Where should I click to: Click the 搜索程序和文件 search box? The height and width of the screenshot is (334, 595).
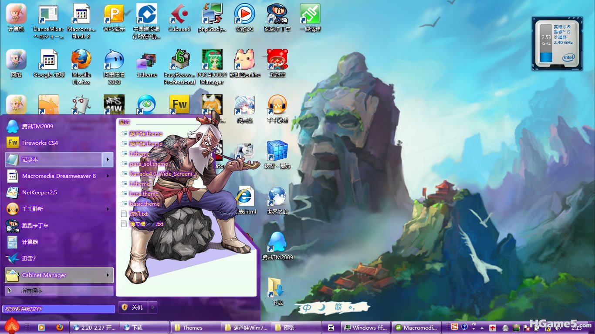[59, 309]
